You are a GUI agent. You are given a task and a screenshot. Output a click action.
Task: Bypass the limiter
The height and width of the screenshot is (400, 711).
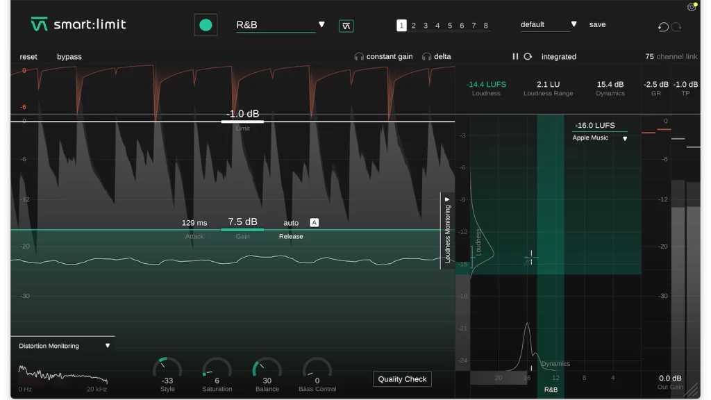pyautogui.click(x=69, y=56)
